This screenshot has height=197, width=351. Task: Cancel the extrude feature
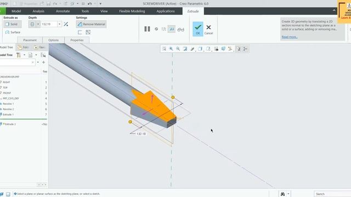(x=208, y=29)
